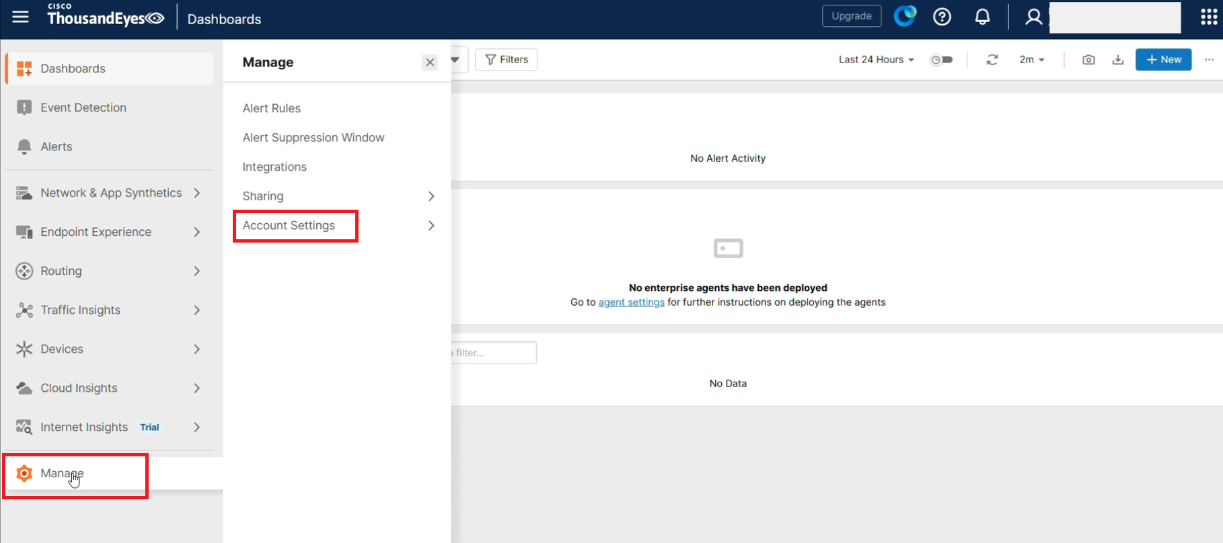
Task: Open Integrations from Manage menu
Action: (x=274, y=167)
